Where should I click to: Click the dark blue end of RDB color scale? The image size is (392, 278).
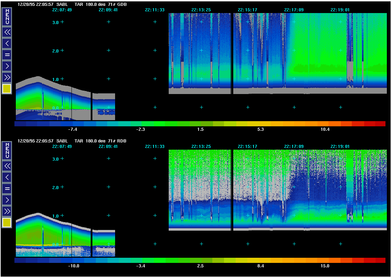click(20, 260)
